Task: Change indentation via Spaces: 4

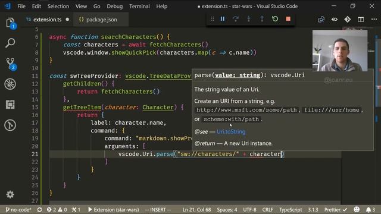Action: 227,210
